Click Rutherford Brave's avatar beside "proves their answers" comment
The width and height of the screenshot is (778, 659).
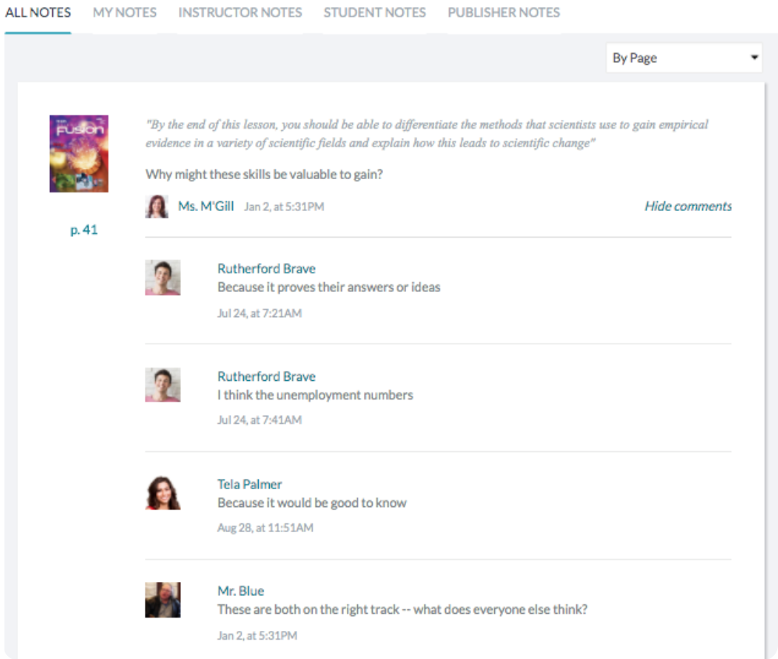[x=162, y=278]
